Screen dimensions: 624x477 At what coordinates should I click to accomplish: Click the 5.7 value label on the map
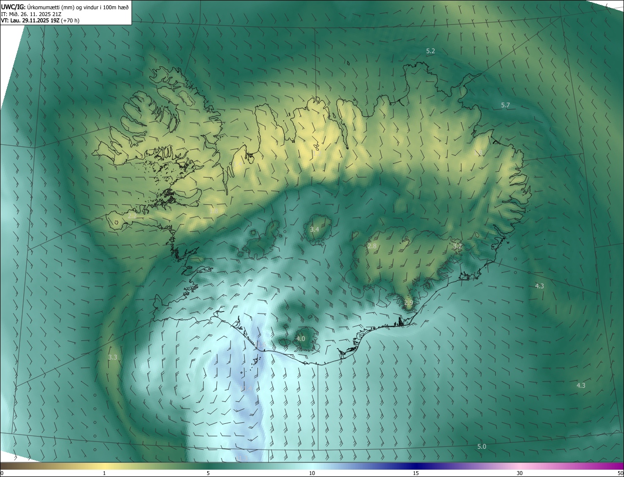506,105
